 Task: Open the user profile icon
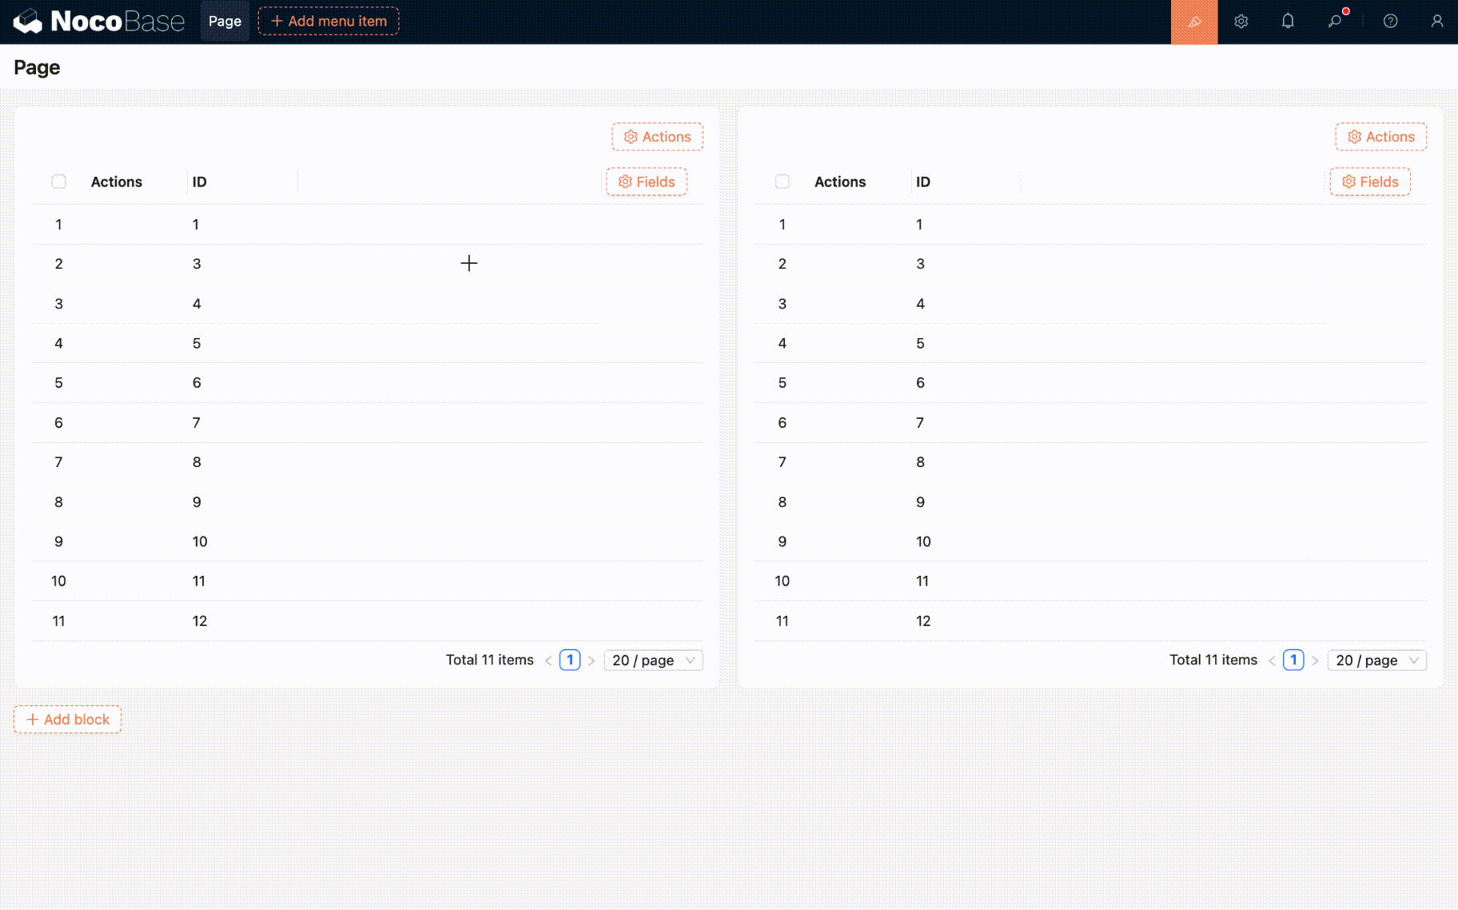point(1436,22)
